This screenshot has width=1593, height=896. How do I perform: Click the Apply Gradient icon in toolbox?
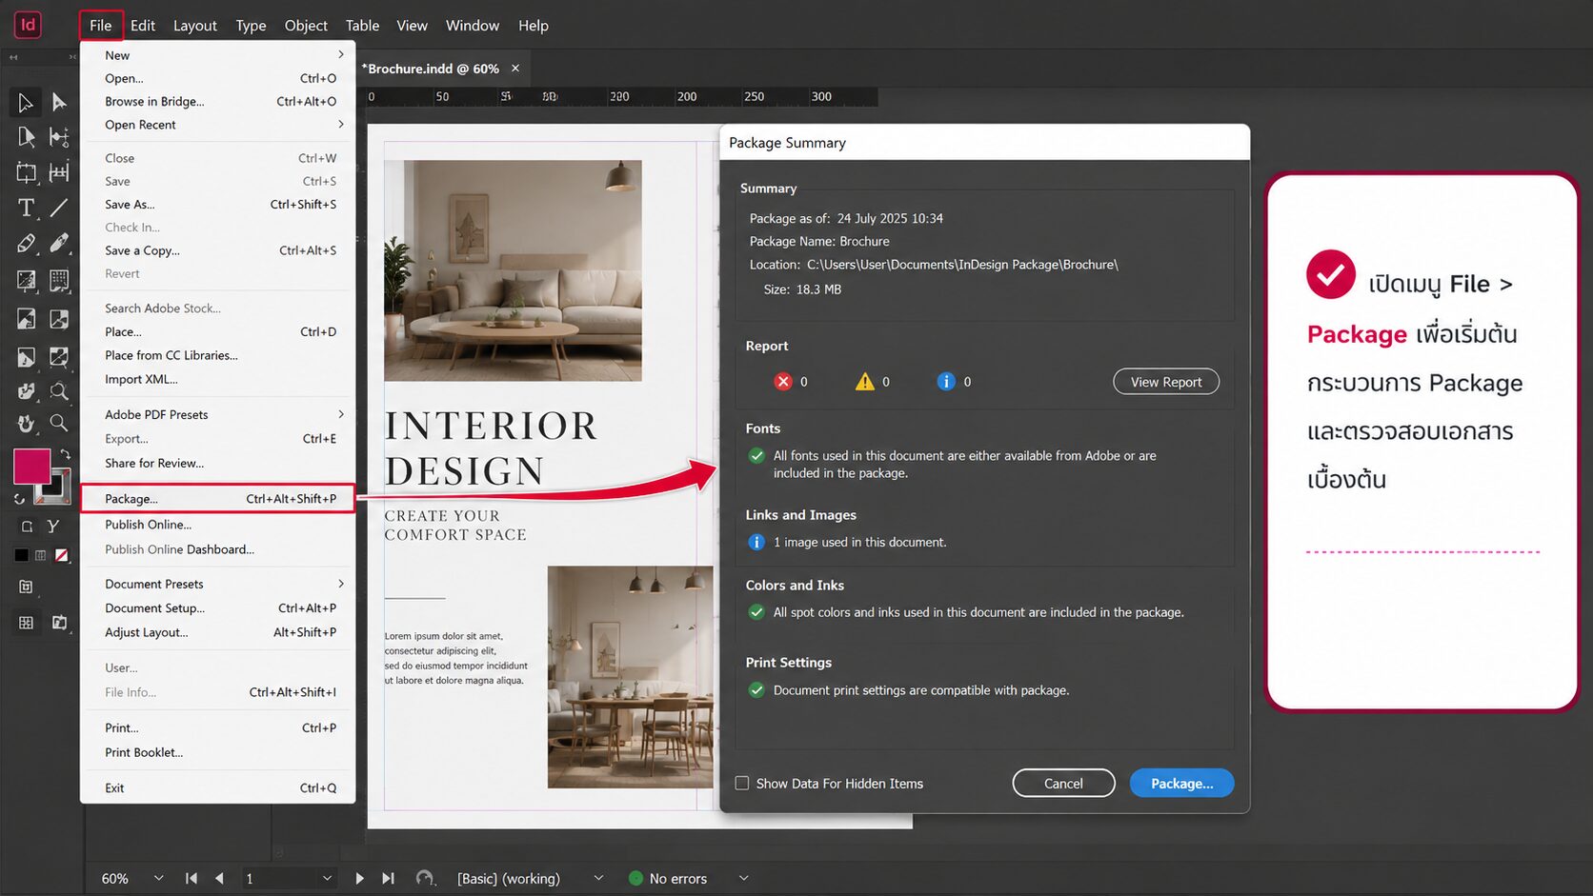point(41,555)
